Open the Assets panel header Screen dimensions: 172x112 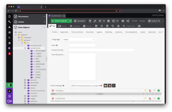30,22
